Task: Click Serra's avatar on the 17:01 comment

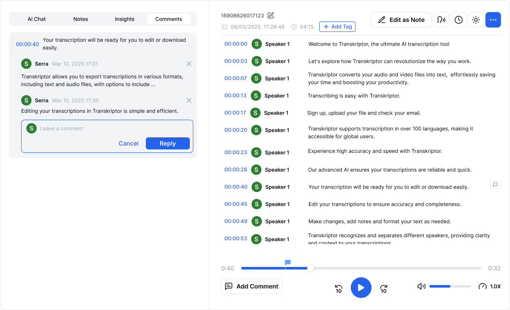Action: (x=26, y=64)
